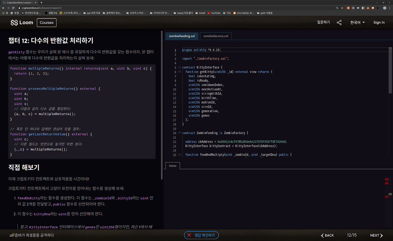Select the Hints tab

tap(173, 166)
